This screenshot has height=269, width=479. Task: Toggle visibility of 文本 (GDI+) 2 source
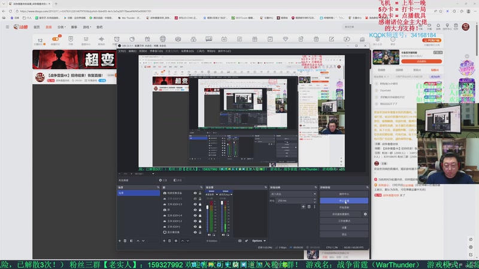195,221
